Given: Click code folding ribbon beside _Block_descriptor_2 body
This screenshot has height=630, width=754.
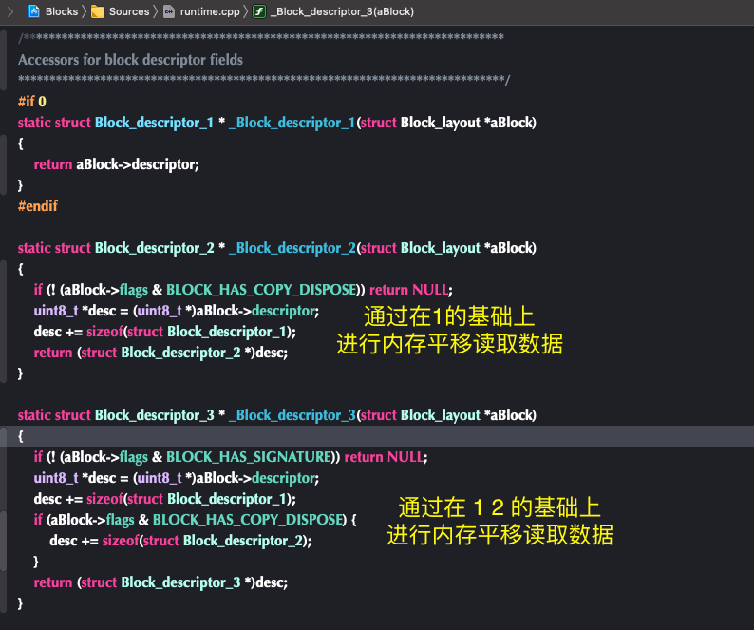Looking at the screenshot, I should [4, 321].
